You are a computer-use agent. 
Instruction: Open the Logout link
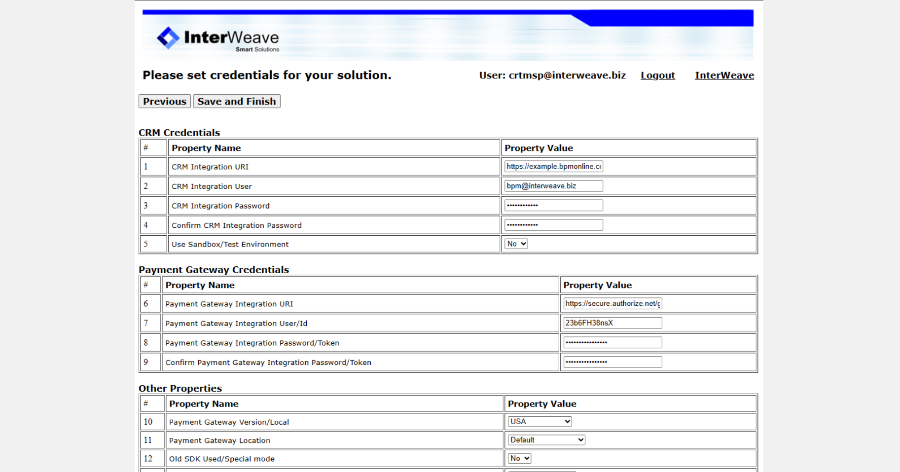[658, 75]
